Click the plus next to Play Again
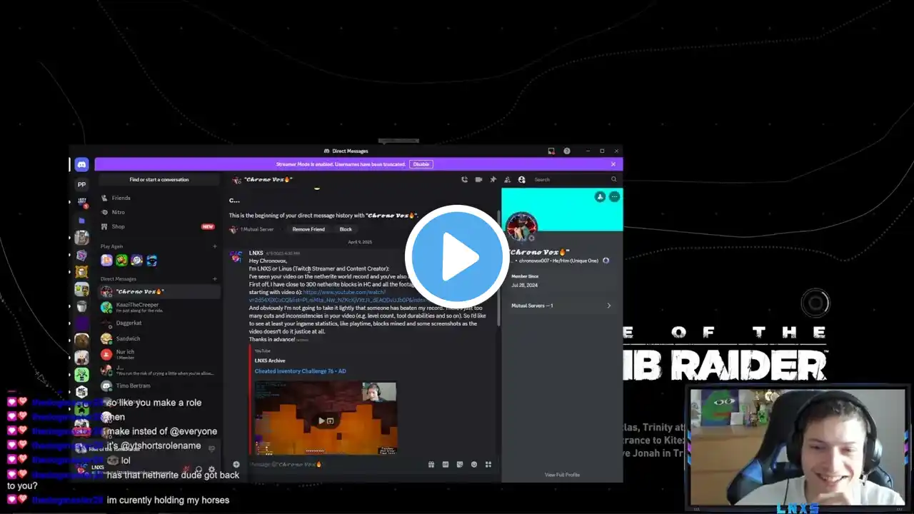The image size is (914, 514). pos(214,246)
